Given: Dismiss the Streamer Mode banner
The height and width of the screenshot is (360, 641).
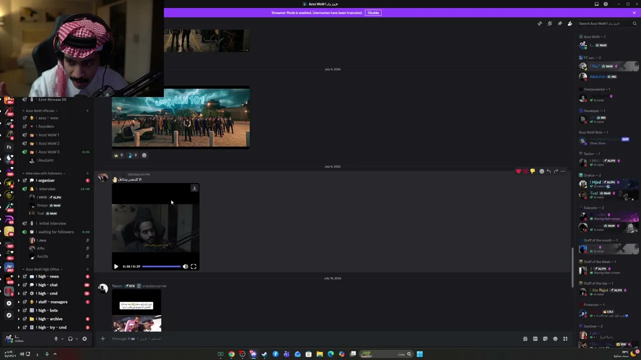Looking at the screenshot, I should (x=634, y=12).
